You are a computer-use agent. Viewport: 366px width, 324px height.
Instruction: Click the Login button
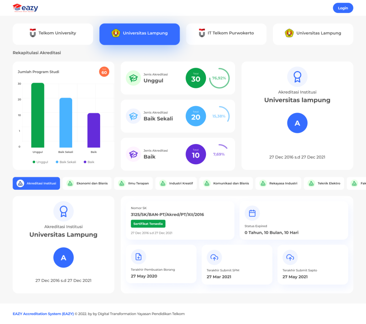click(x=343, y=8)
